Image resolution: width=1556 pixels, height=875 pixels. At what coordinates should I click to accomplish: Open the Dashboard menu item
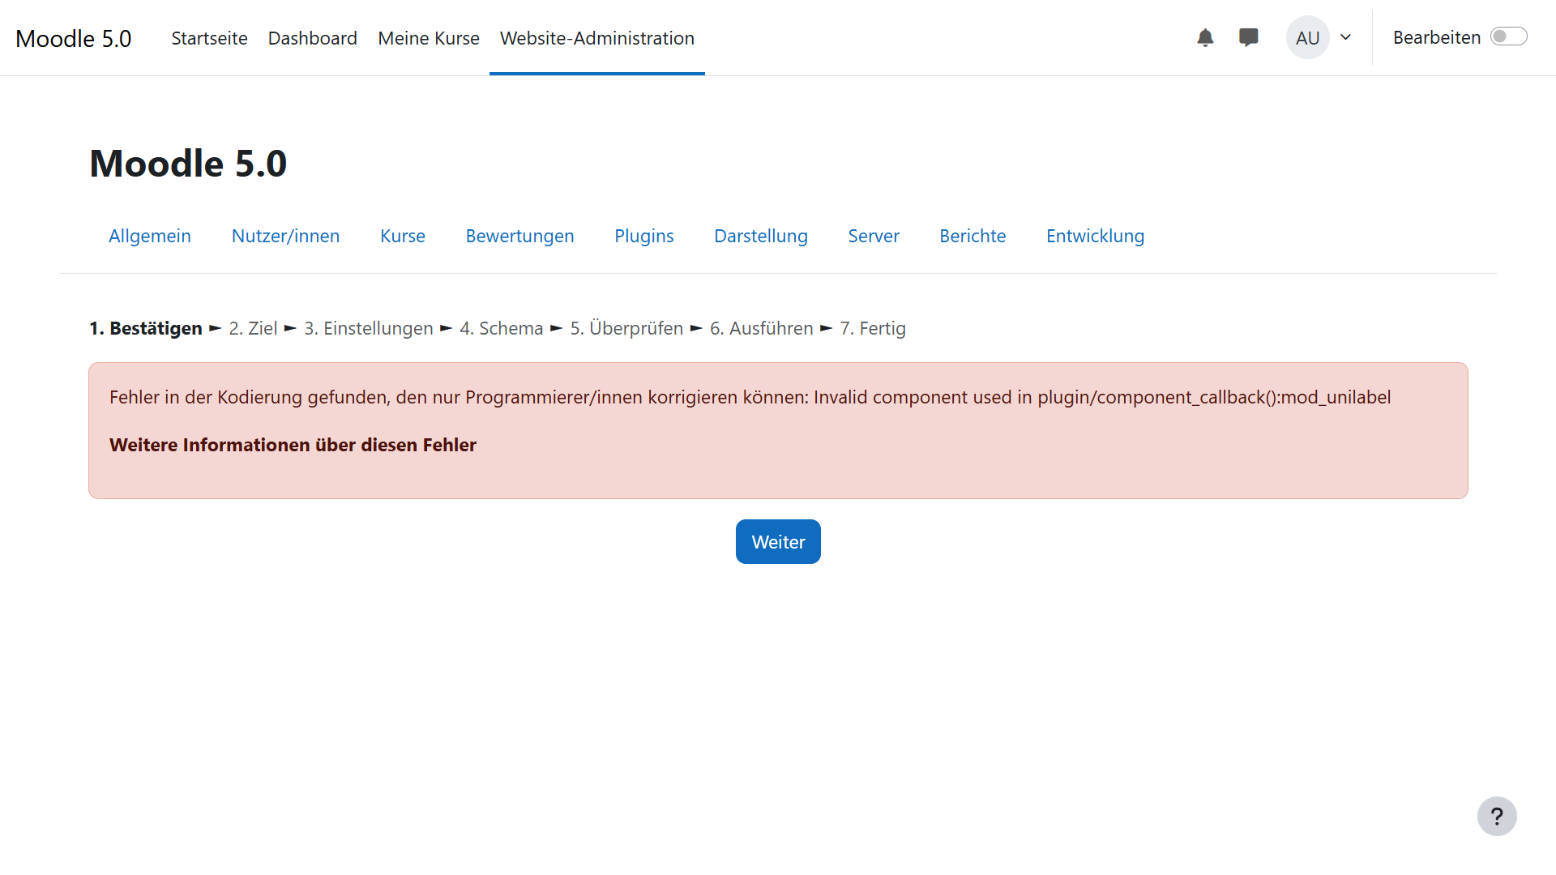pos(312,38)
